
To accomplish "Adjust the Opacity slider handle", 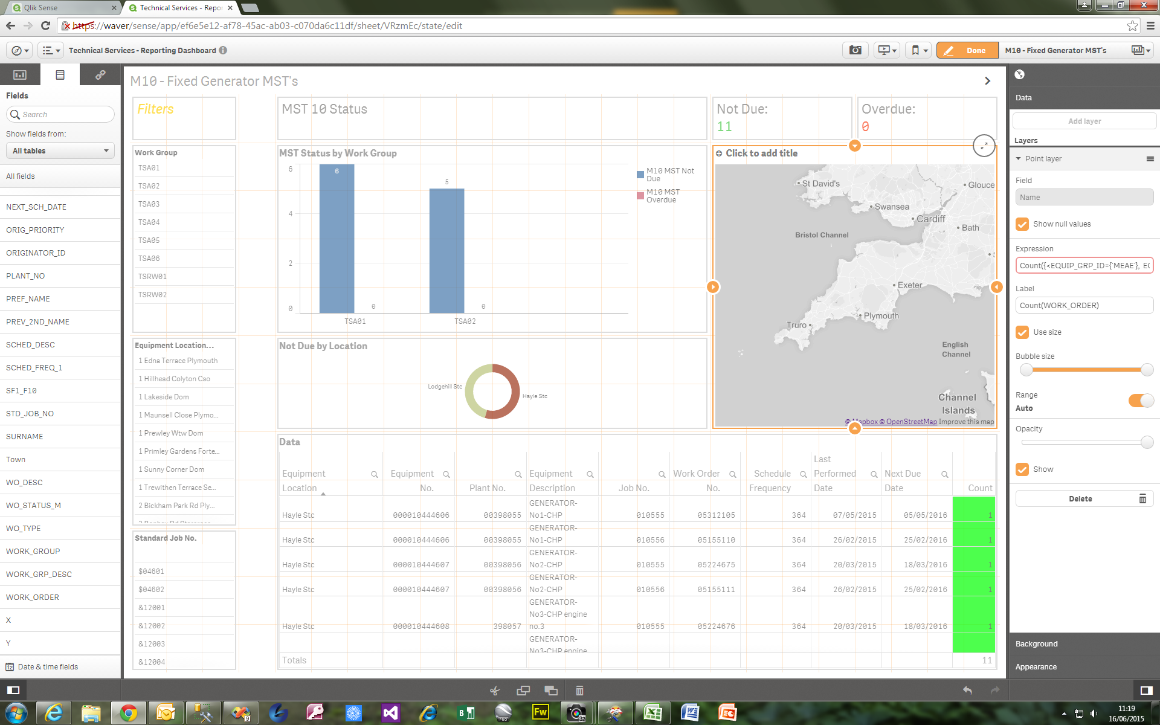I will click(x=1147, y=442).
